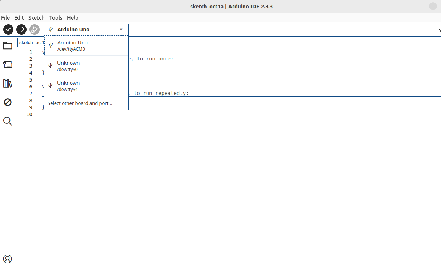Choose Select other board and port...
This screenshot has width=441, height=264.
pyautogui.click(x=86, y=103)
